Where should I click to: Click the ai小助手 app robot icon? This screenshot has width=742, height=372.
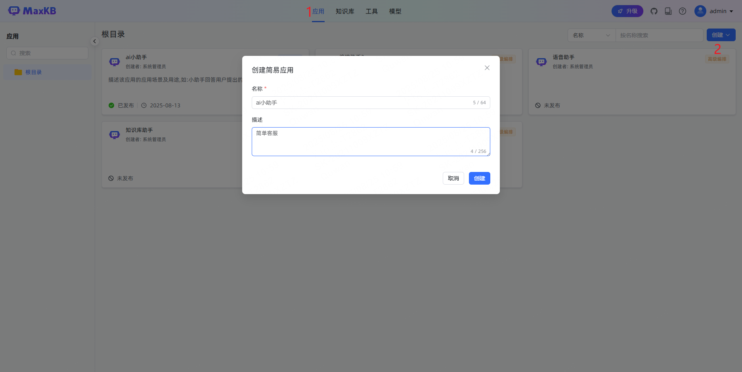click(115, 62)
